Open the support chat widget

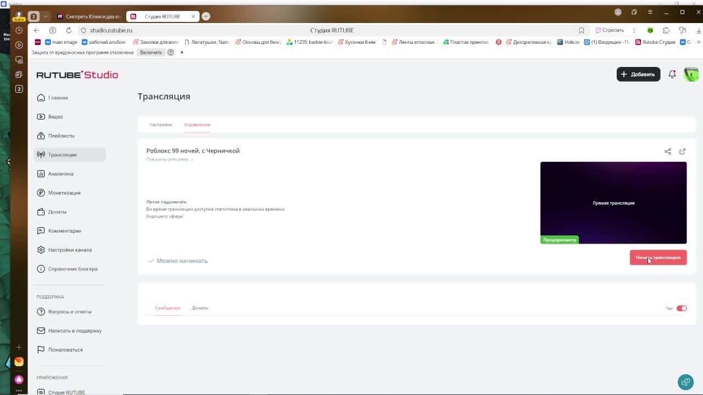click(x=685, y=382)
